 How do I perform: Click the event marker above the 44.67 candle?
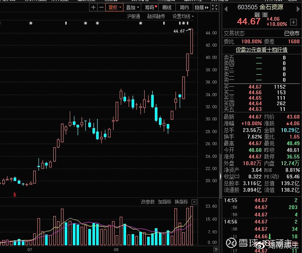tap(188, 23)
